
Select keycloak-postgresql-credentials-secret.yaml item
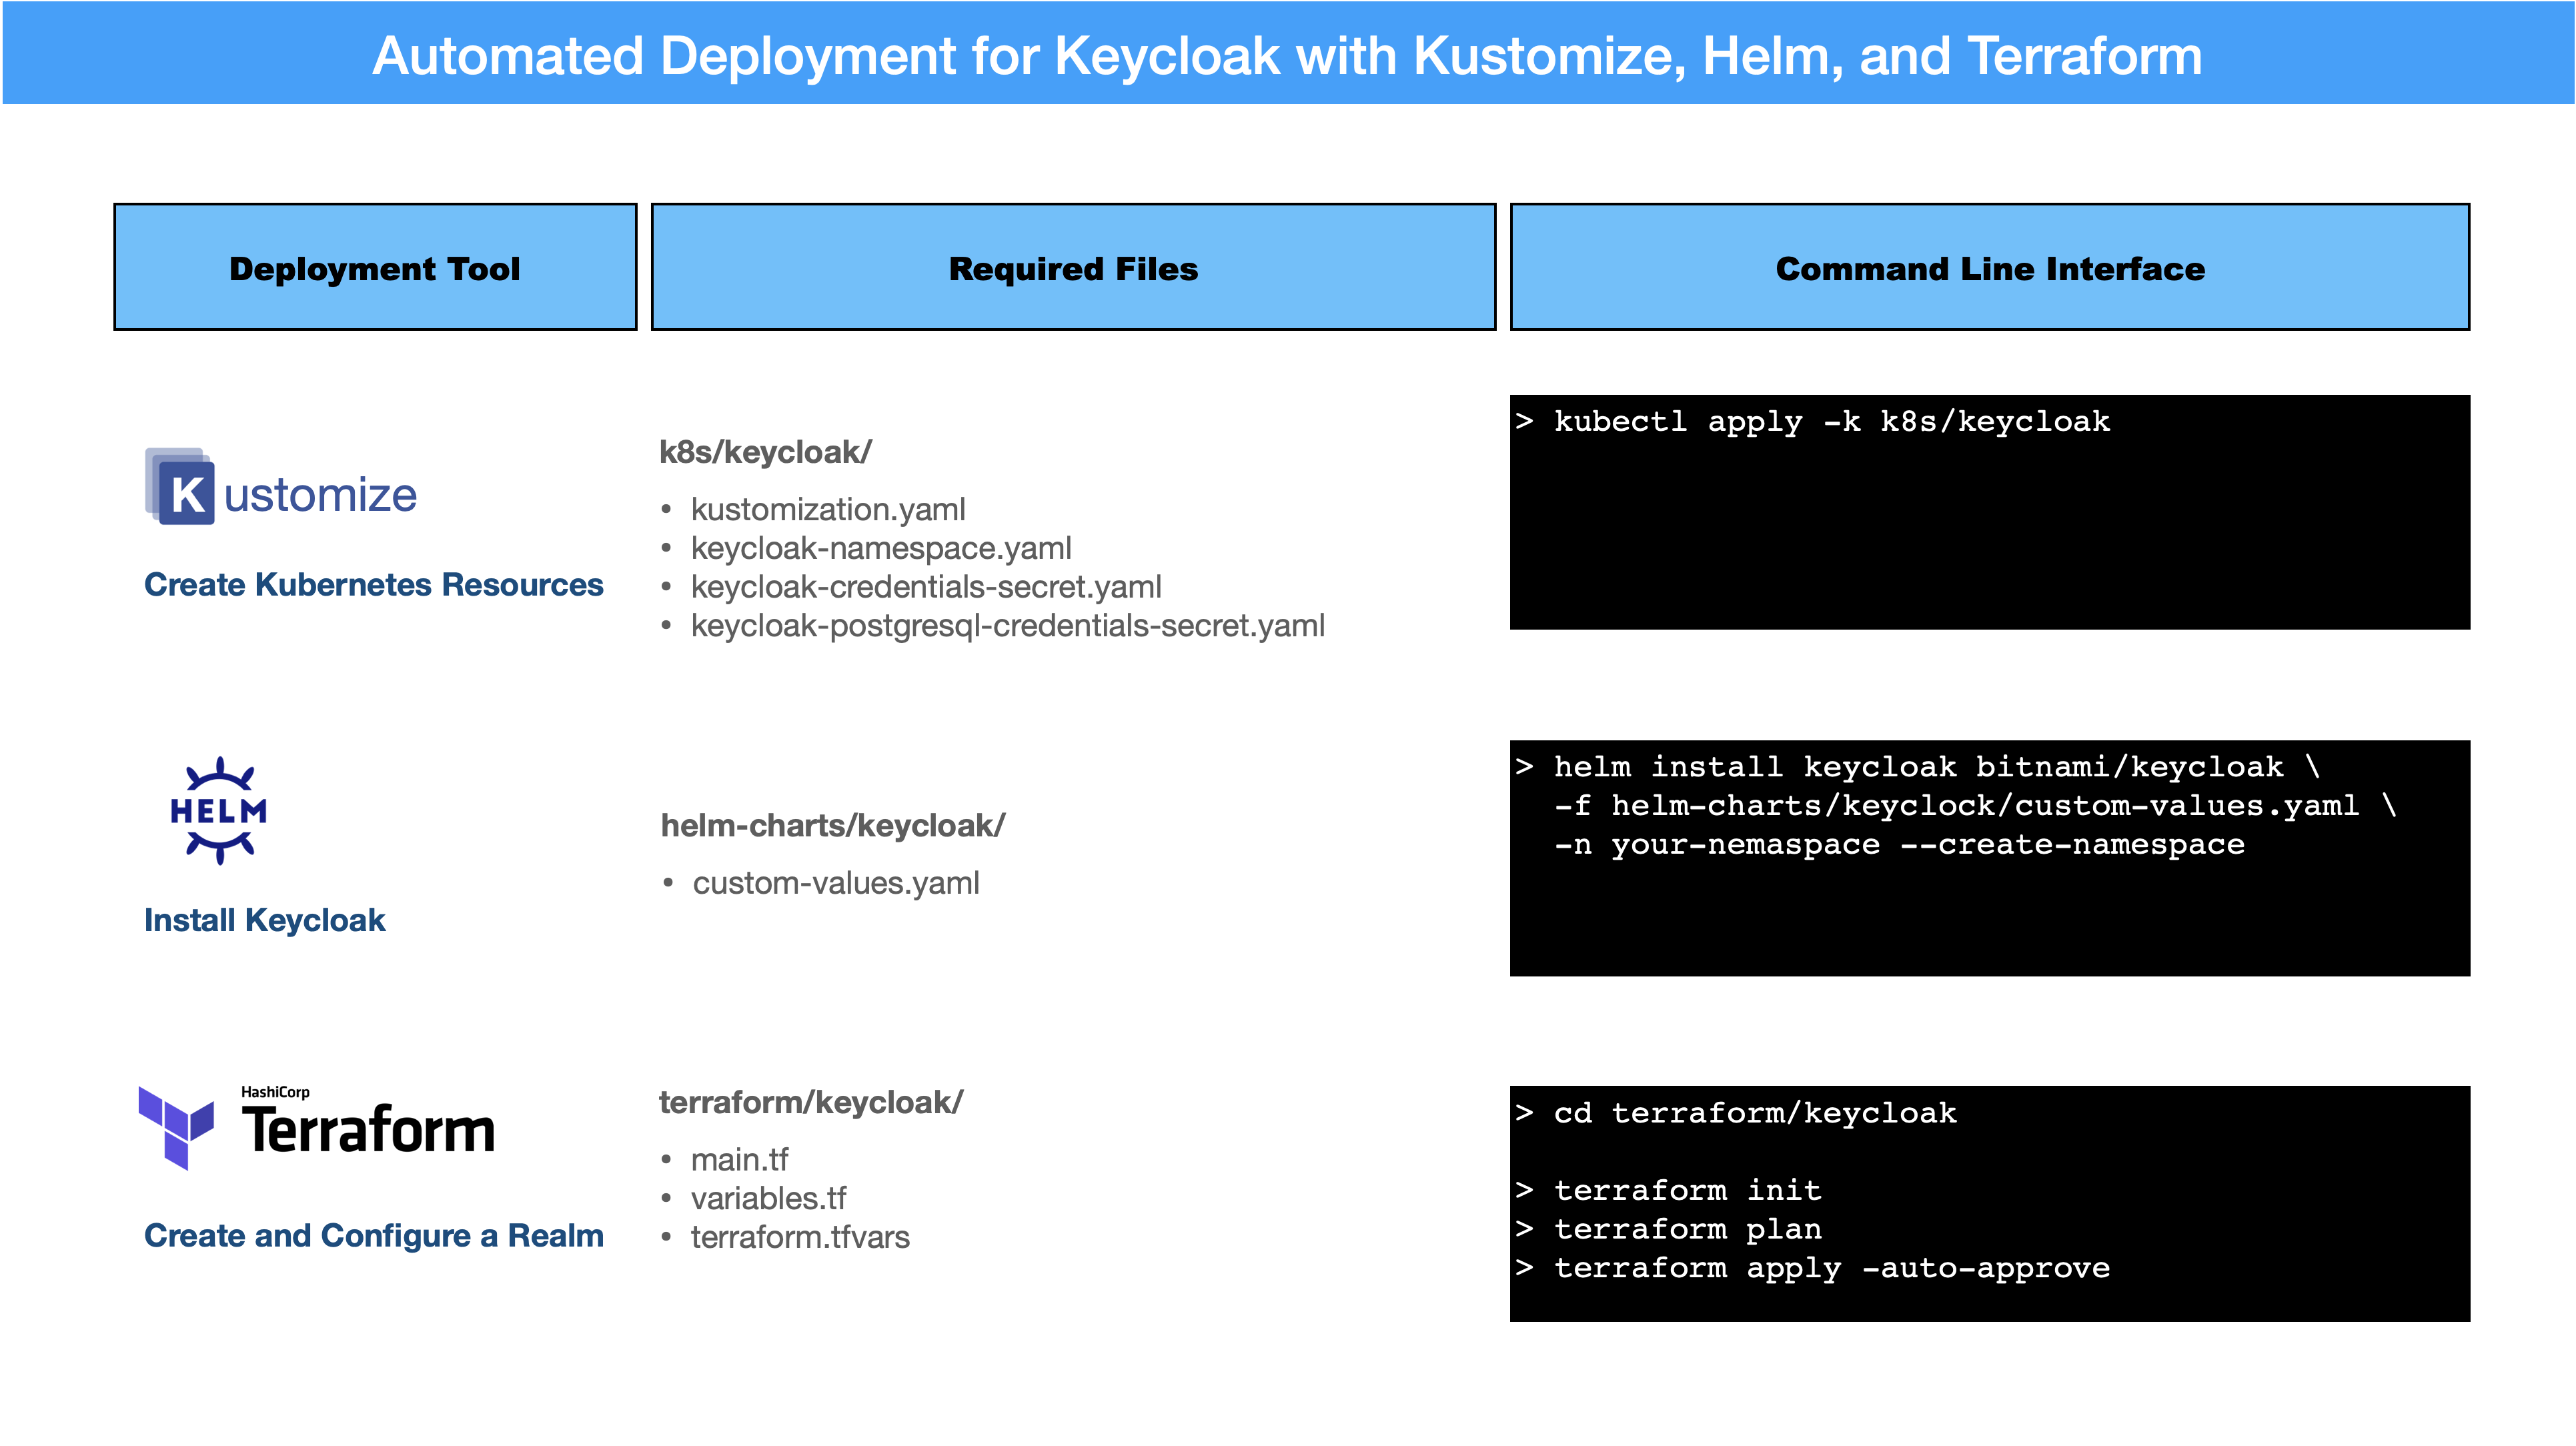pyautogui.click(x=1008, y=626)
